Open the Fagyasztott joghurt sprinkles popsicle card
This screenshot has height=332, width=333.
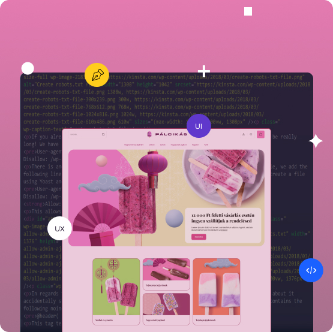point(166,309)
